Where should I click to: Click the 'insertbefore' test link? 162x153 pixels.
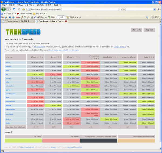coord(10,109)
